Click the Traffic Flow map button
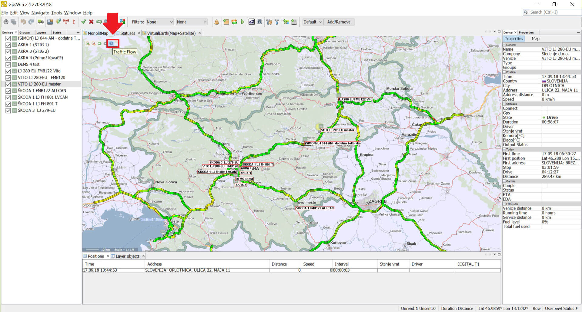Image resolution: width=582 pixels, height=312 pixels. pyautogui.click(x=111, y=44)
